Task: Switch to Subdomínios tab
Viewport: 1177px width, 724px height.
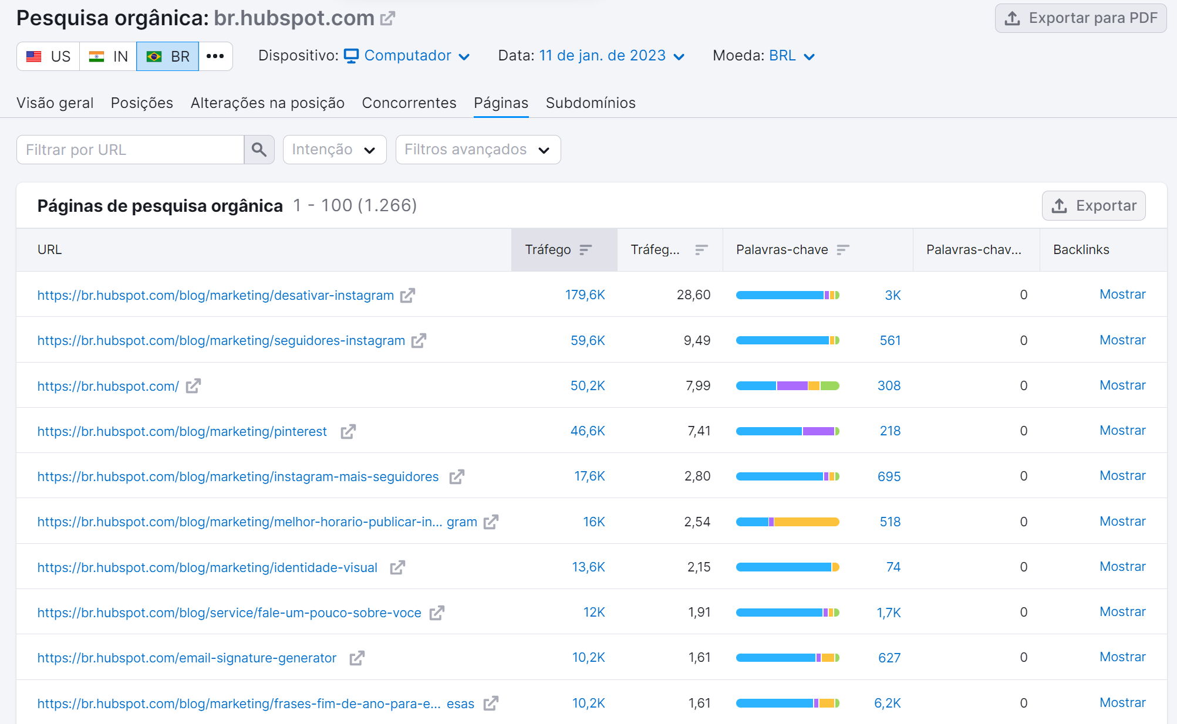Action: [x=591, y=103]
